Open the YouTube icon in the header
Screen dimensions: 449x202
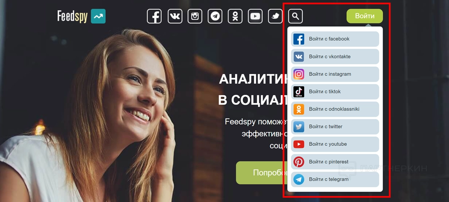pyautogui.click(x=255, y=16)
